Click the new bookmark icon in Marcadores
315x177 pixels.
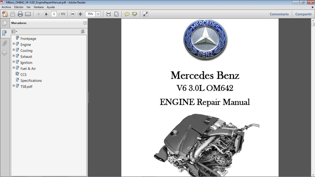pyautogui.click(x=83, y=31)
